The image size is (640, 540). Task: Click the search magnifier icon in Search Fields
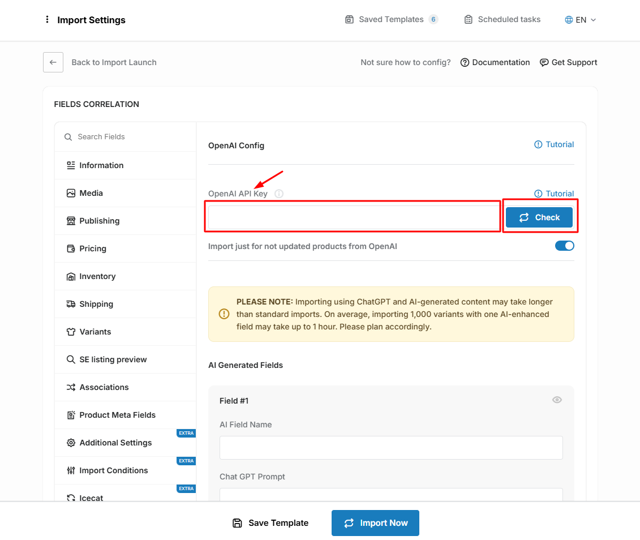(68, 137)
